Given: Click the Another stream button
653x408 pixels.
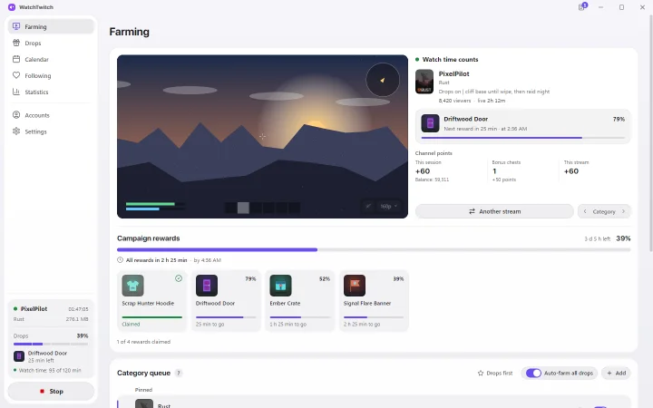Looking at the screenshot, I should 494,211.
